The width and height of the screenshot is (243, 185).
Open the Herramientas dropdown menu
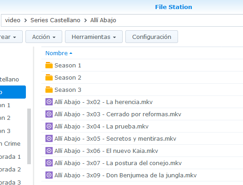pos(94,37)
